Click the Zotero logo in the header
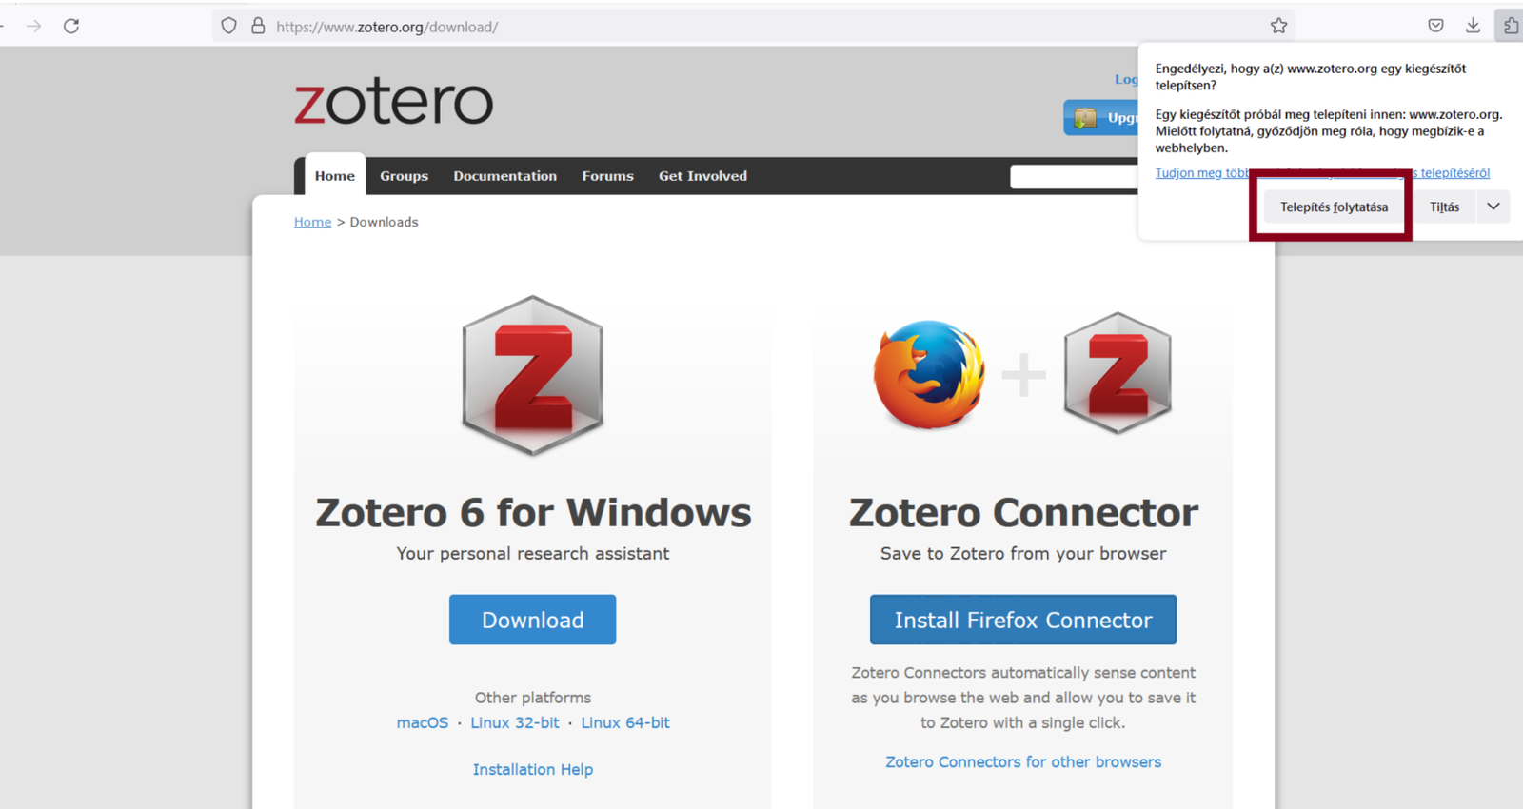The height and width of the screenshot is (809, 1523). click(x=393, y=102)
